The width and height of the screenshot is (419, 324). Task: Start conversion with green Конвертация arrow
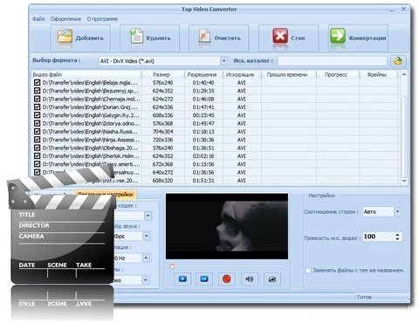[338, 37]
